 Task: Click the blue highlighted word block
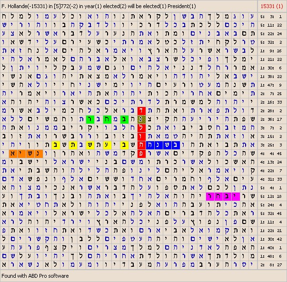coord(162,145)
